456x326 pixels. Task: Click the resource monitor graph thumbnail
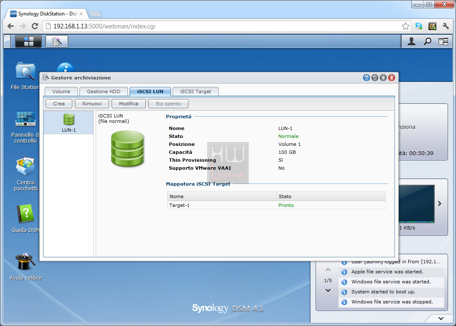pyautogui.click(x=416, y=204)
